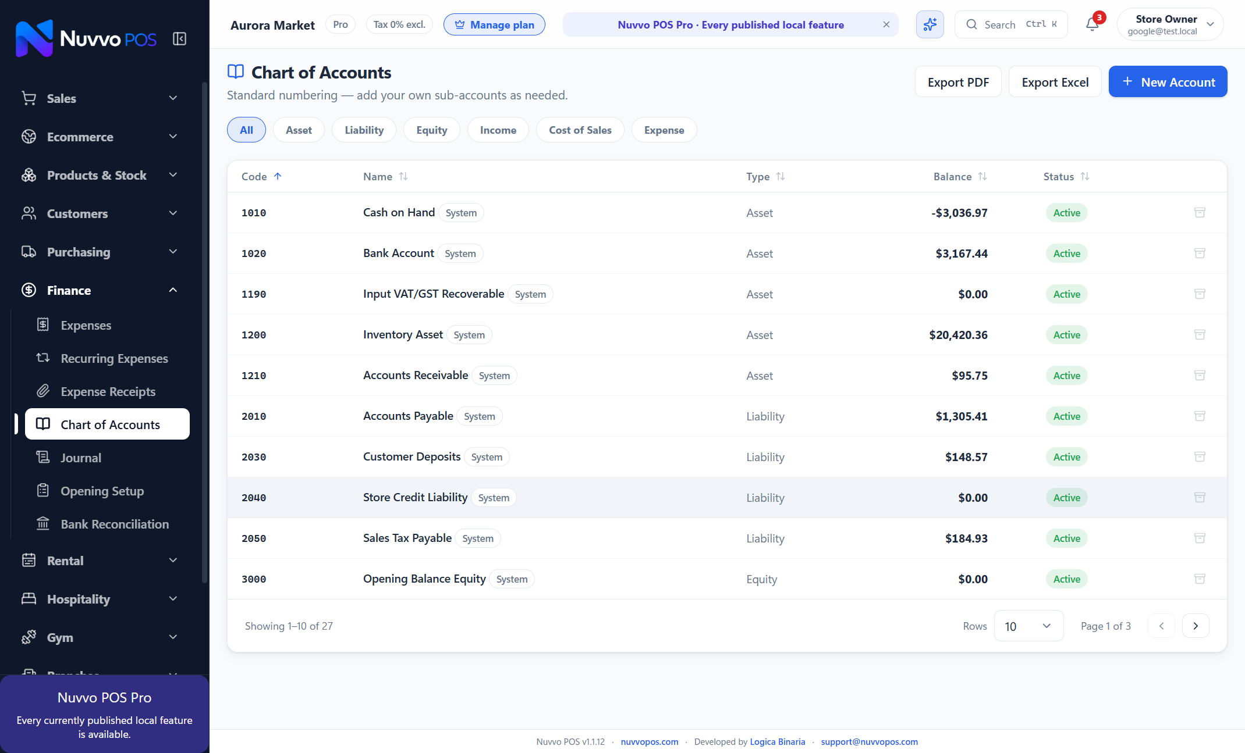Archive the Accounts Receivable account

(1200, 376)
